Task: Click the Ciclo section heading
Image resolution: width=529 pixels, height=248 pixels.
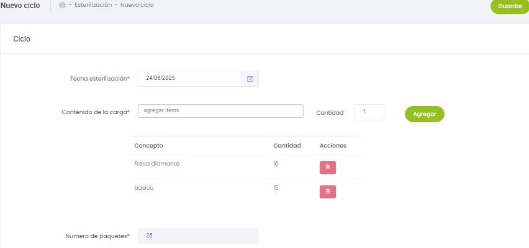Action: pyautogui.click(x=22, y=39)
